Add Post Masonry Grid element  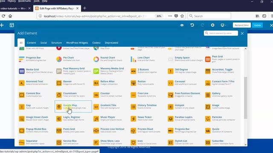pos(74,71)
